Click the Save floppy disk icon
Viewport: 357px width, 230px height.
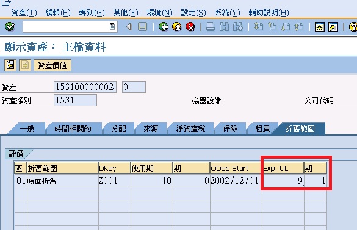(x=143, y=27)
